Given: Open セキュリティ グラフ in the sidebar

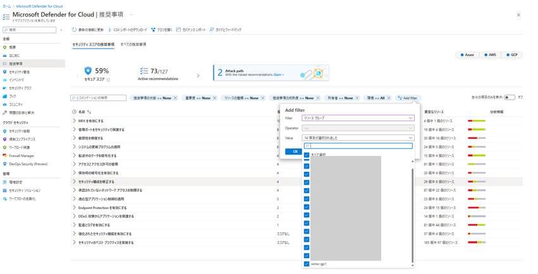Looking at the screenshot, I should pyautogui.click(x=20, y=88).
